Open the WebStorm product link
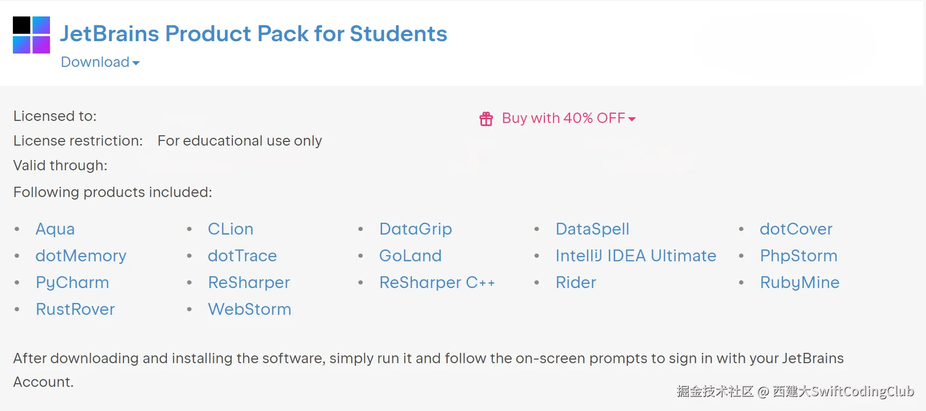926x411 pixels. click(x=249, y=309)
